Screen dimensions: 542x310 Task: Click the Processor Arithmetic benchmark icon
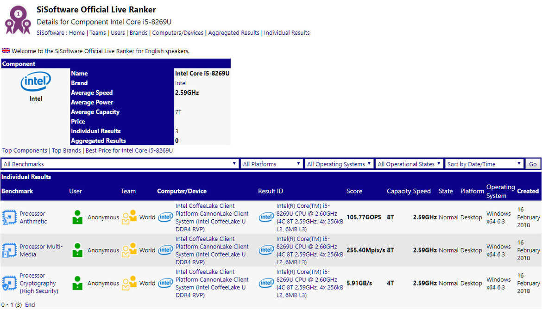(x=9, y=217)
